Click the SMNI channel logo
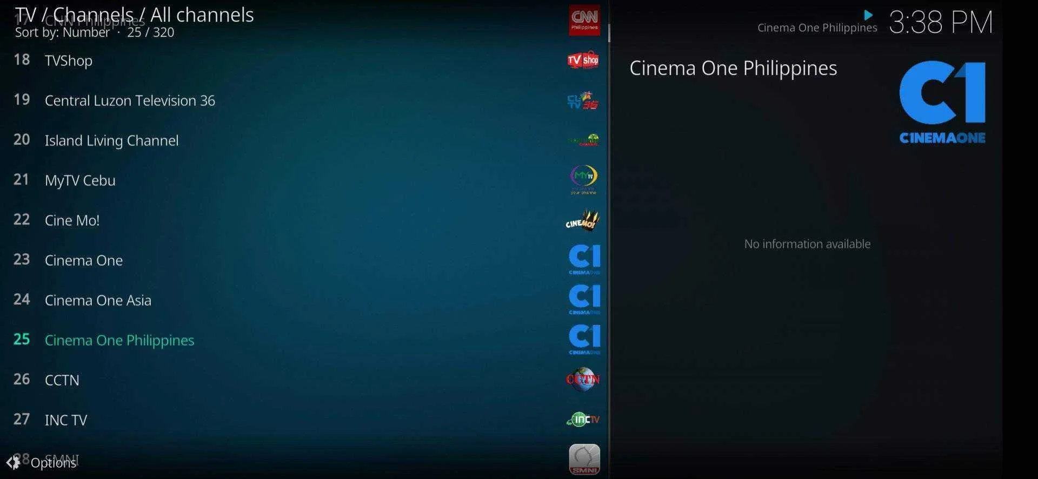 point(584,460)
